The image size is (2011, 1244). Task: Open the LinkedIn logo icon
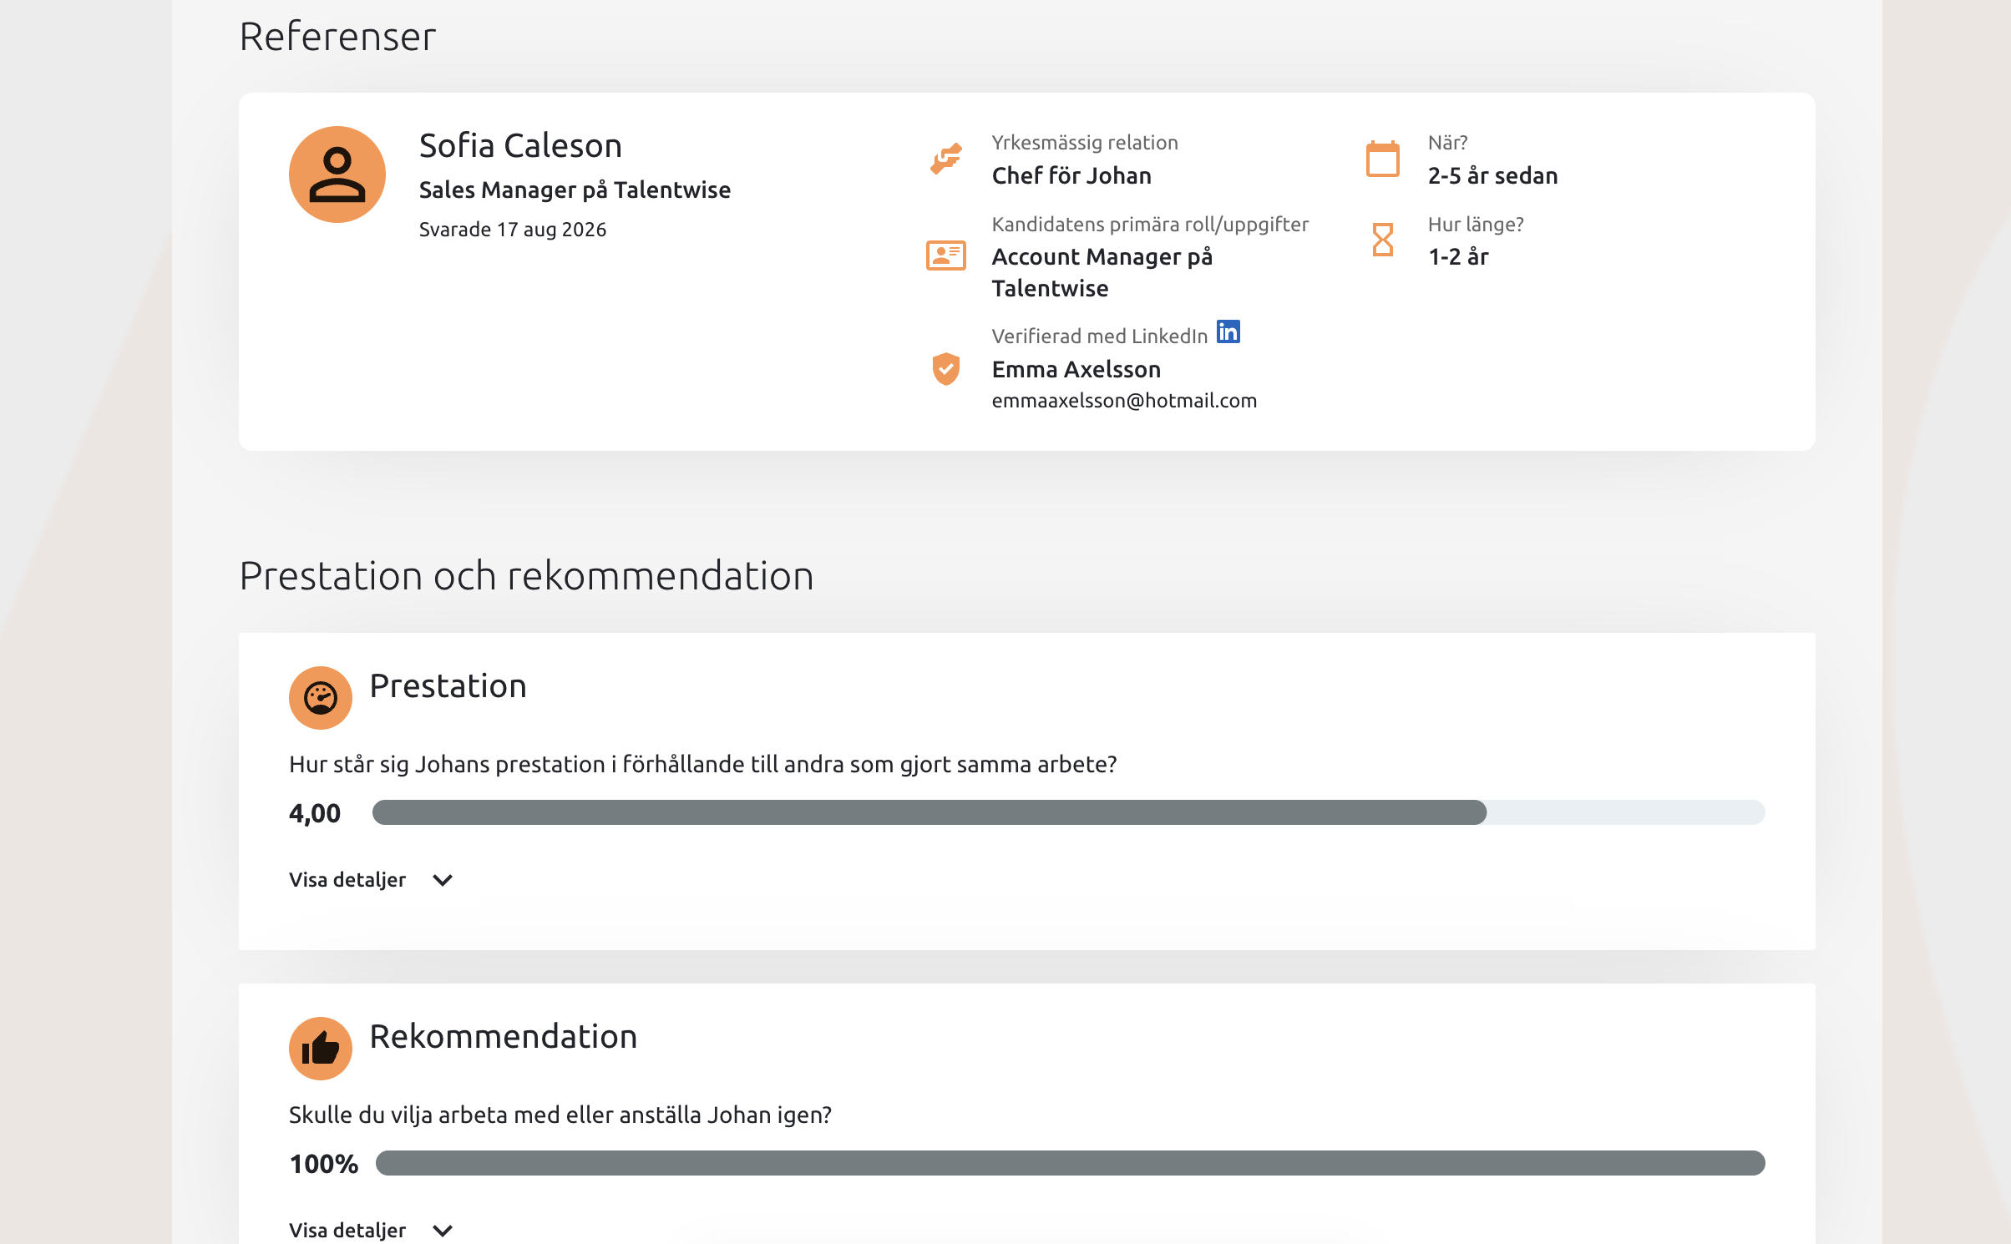tap(1228, 331)
